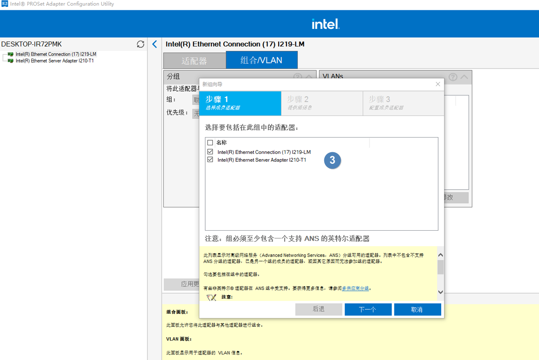539x360 pixels.
Task: Refresh the DESKTOP-IR72PMK adapter list
Action: coord(141,44)
